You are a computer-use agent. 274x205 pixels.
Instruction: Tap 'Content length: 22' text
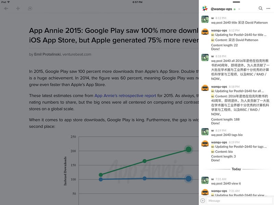pyautogui.click(x=224, y=45)
